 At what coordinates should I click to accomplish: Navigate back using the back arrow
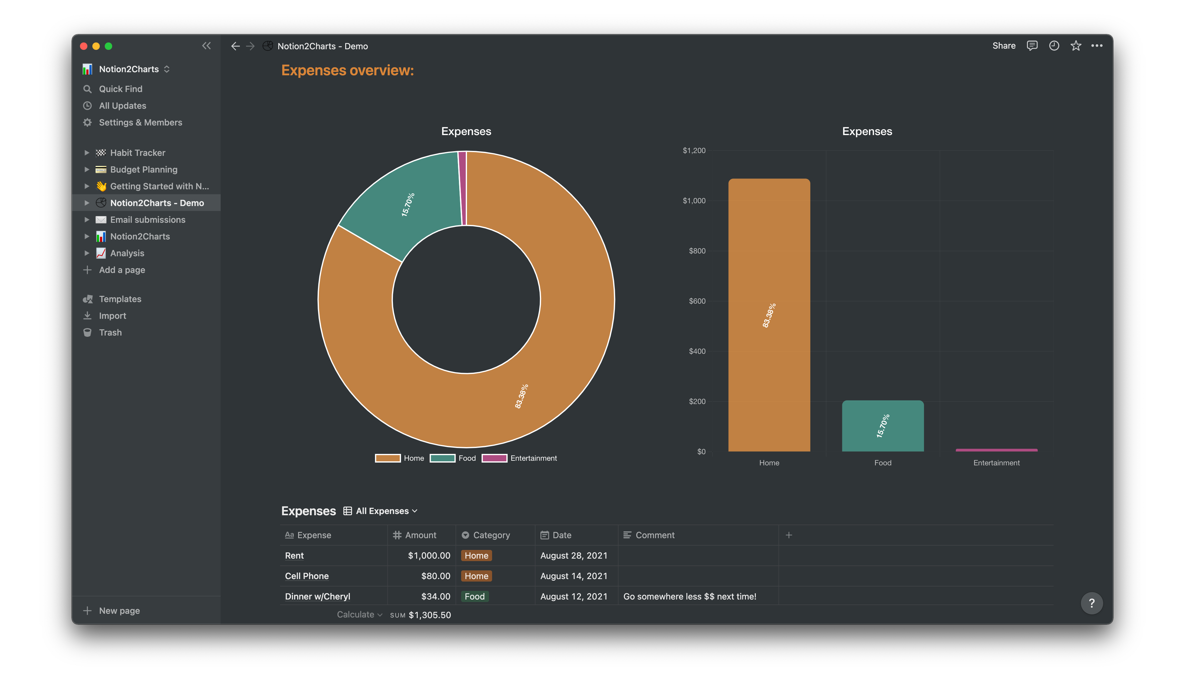pyautogui.click(x=235, y=46)
